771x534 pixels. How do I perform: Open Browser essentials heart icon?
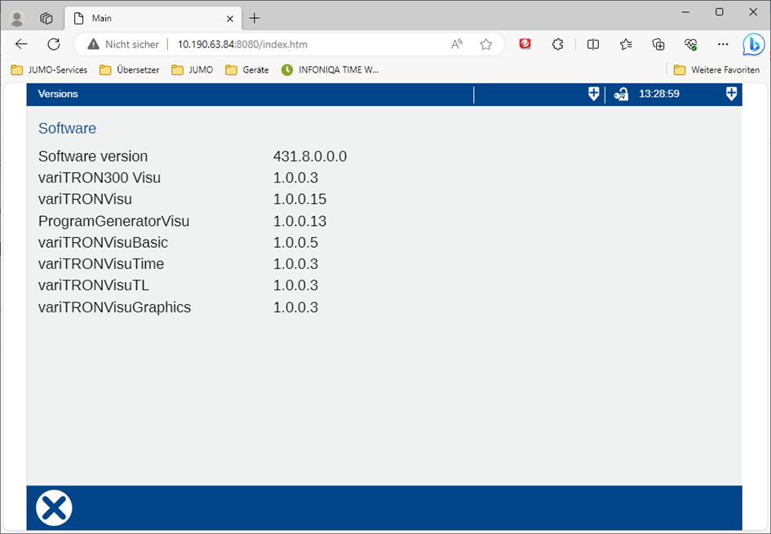(691, 44)
